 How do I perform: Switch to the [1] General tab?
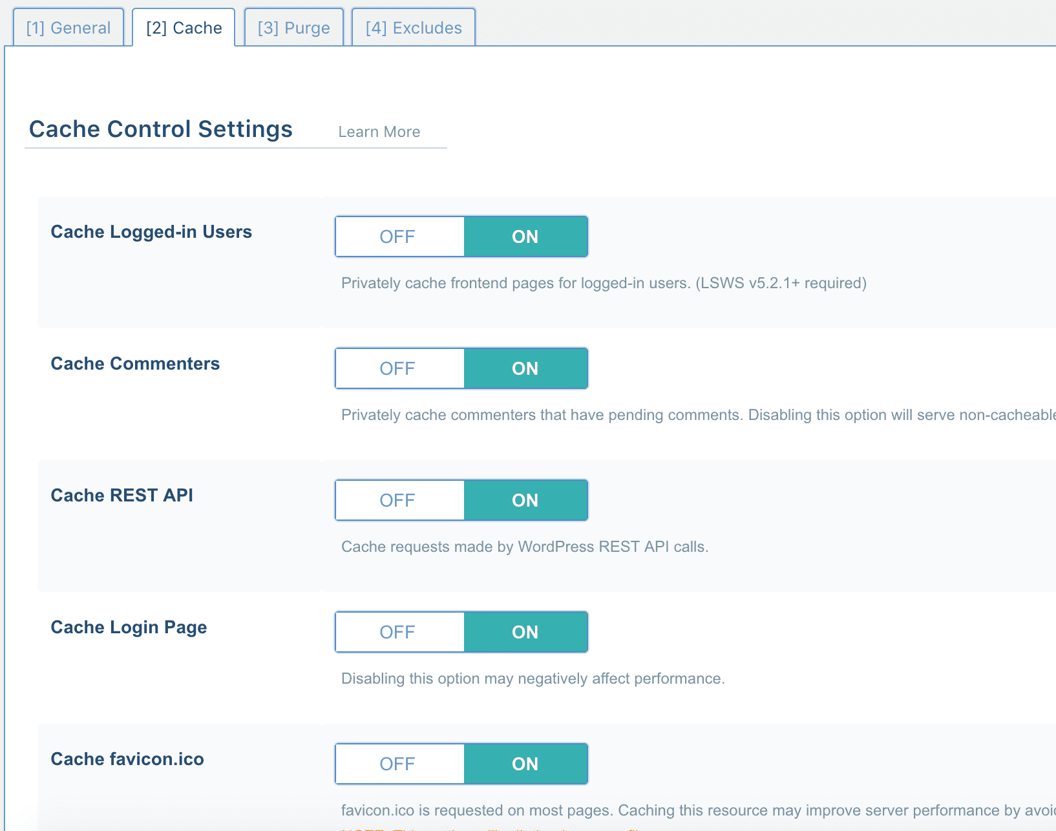coord(68,28)
